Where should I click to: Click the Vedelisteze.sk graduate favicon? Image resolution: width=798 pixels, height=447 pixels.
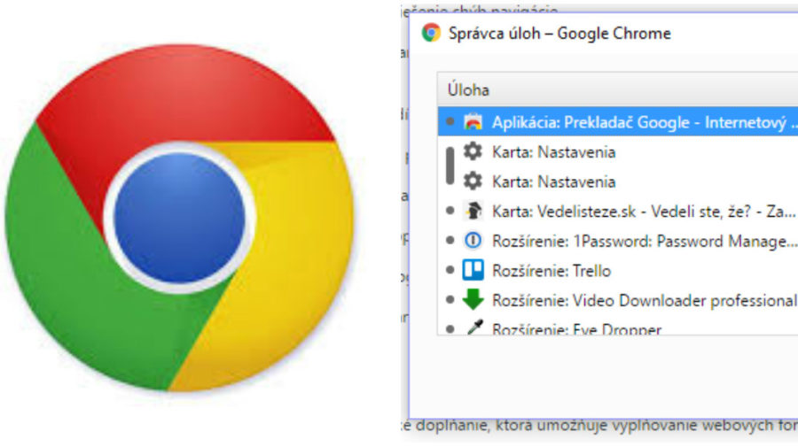click(473, 211)
